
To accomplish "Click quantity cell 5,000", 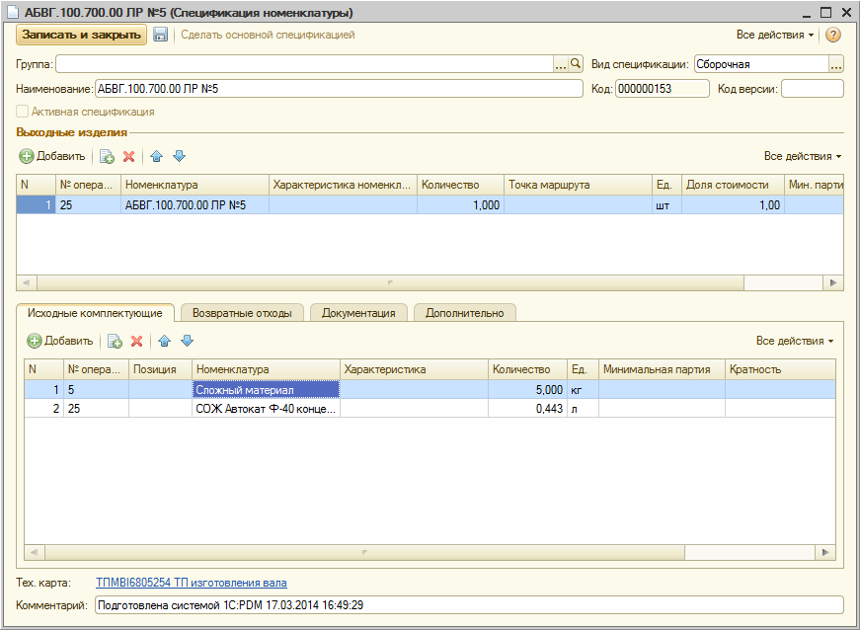I will pyautogui.click(x=526, y=390).
